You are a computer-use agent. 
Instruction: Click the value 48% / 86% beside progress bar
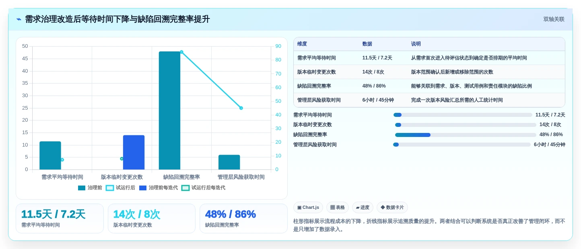[551, 135]
